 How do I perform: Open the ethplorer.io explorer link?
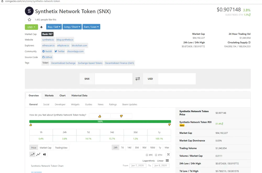click(x=63, y=45)
